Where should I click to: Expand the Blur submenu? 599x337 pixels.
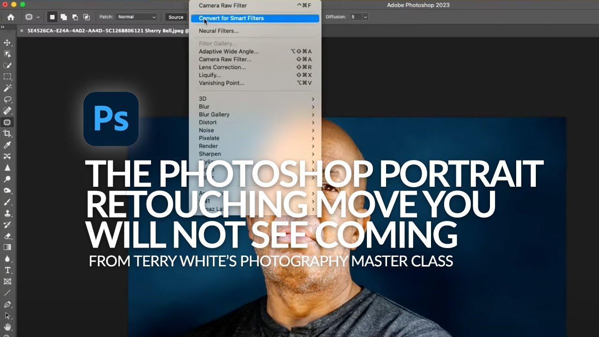255,107
